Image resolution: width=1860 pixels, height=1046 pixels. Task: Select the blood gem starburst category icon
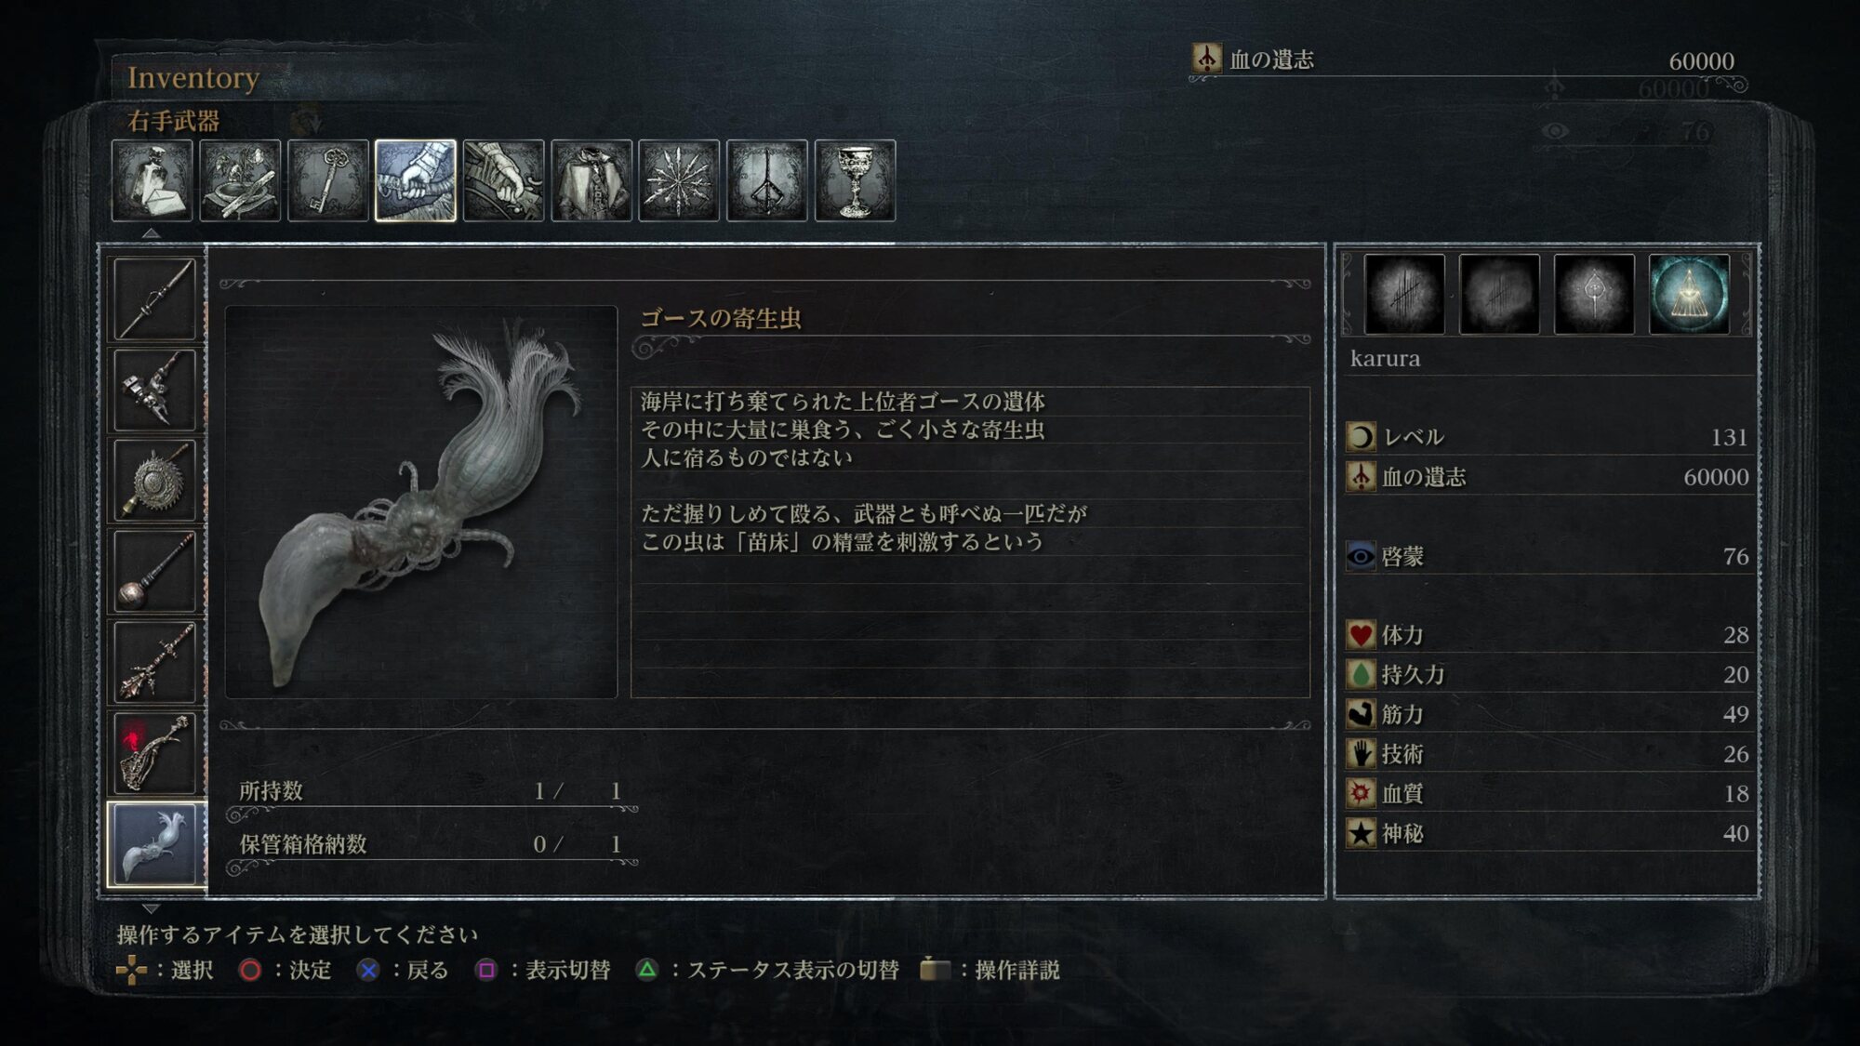click(x=679, y=180)
